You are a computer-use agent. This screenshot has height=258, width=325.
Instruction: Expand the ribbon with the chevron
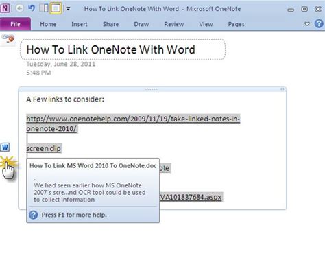307,23
